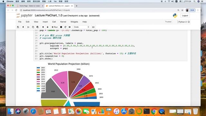The image size is (206, 116).
Task: Click the Trusted notebook indicator
Action: tap(168, 22)
